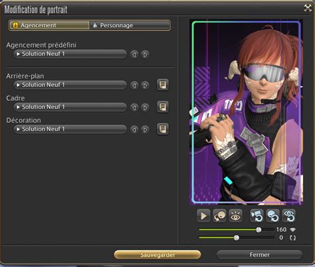Open the Arrière-plan list icon

tap(163, 85)
